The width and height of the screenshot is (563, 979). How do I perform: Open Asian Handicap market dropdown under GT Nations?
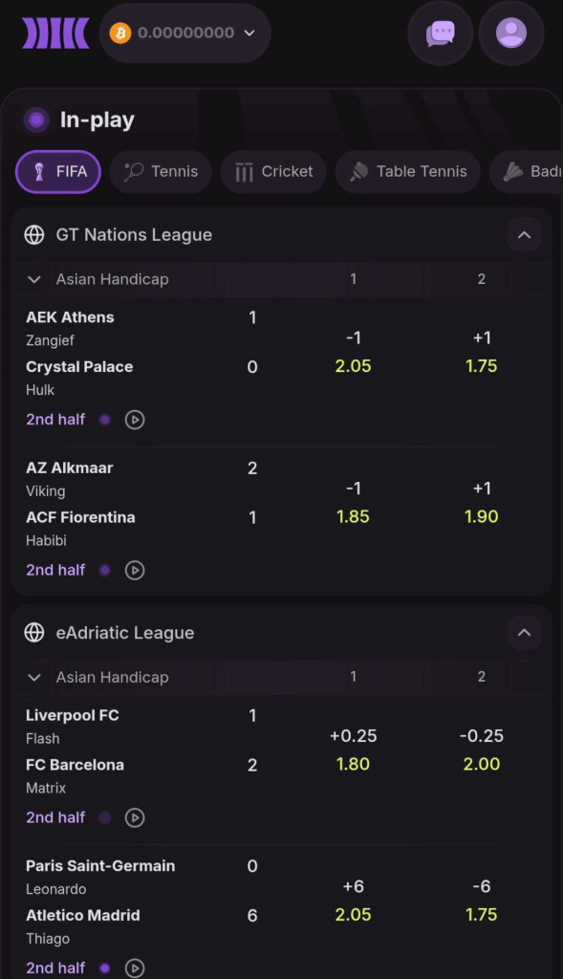(98, 279)
